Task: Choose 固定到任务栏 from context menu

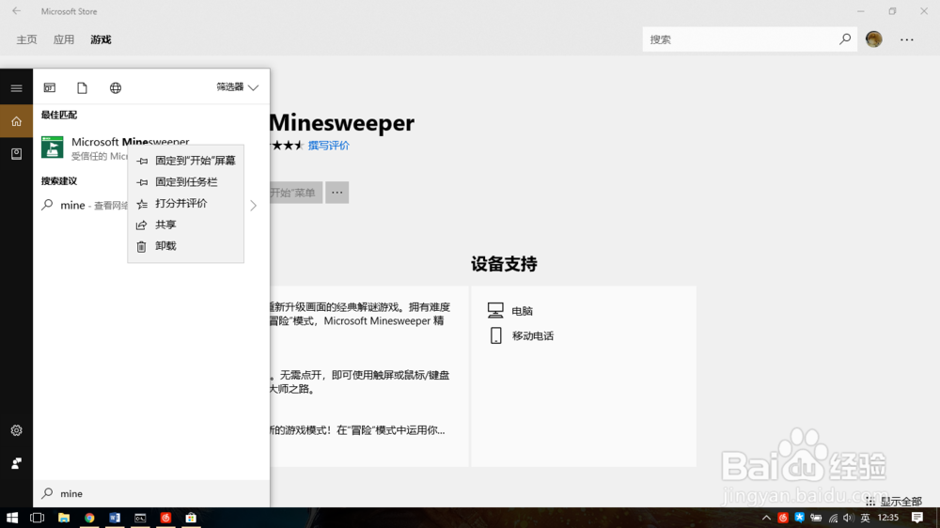Action: click(x=186, y=182)
